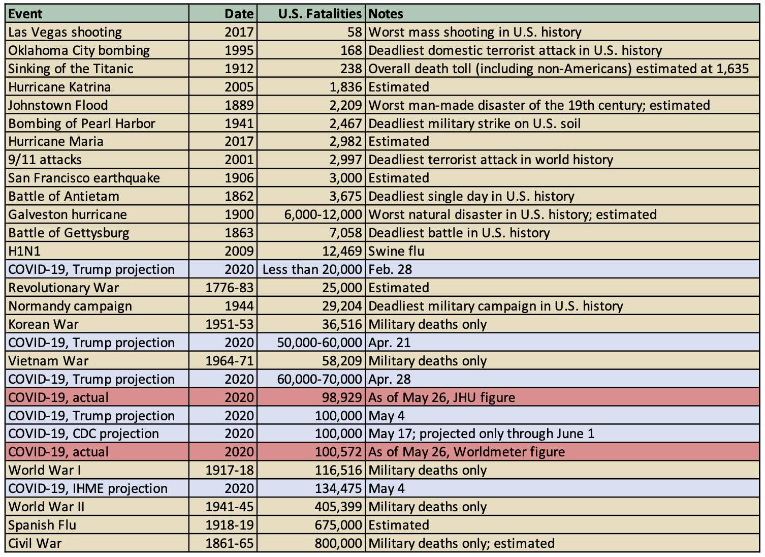The width and height of the screenshot is (765, 557).
Task: Select the COVID-19, CDC projection cell
Action: 97,434
